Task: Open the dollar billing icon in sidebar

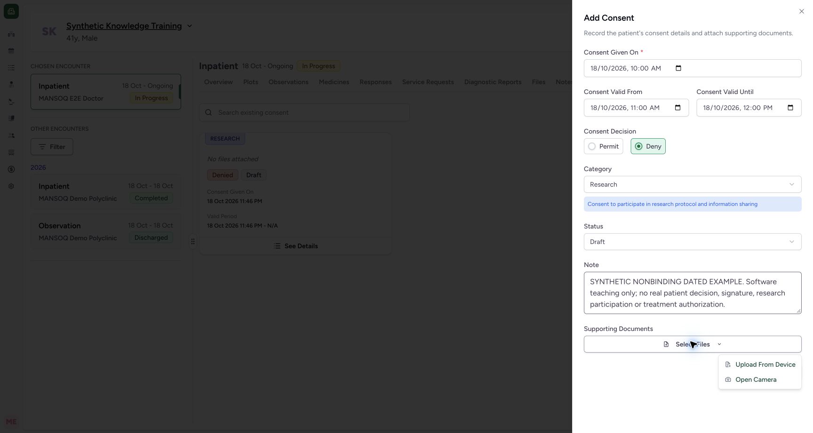Action: coord(11,169)
